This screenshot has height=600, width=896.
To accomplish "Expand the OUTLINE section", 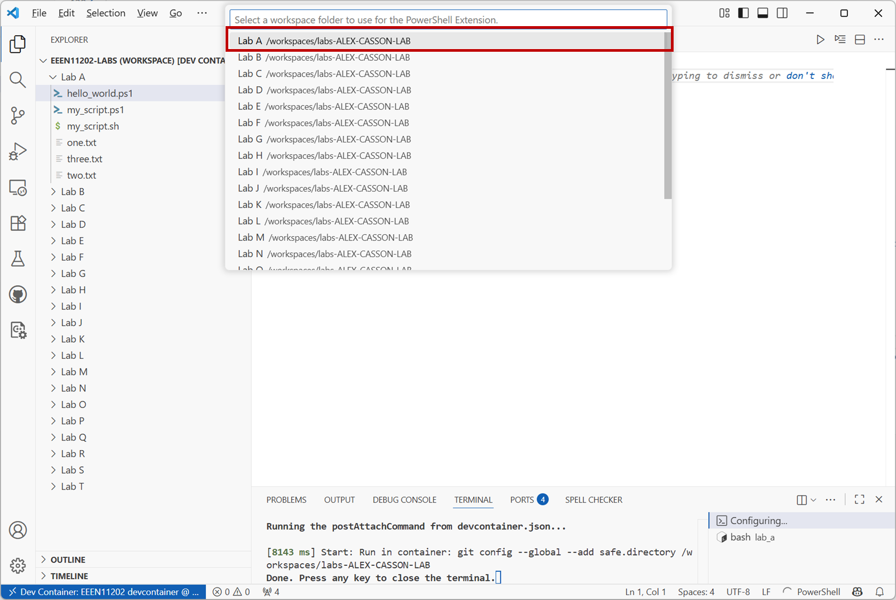I will click(x=68, y=559).
